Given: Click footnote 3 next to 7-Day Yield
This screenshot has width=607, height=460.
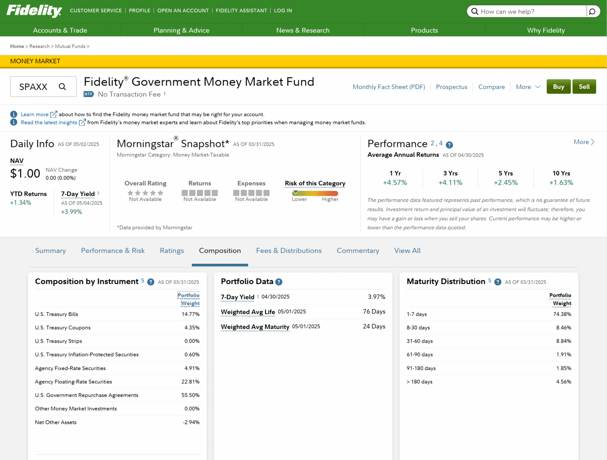Looking at the screenshot, I should (97, 194).
